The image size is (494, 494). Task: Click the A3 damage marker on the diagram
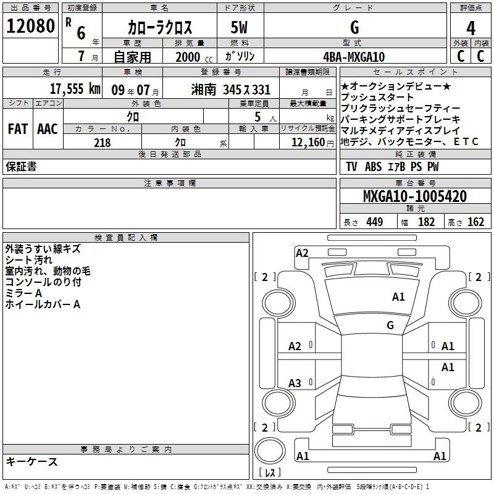[x=295, y=383]
